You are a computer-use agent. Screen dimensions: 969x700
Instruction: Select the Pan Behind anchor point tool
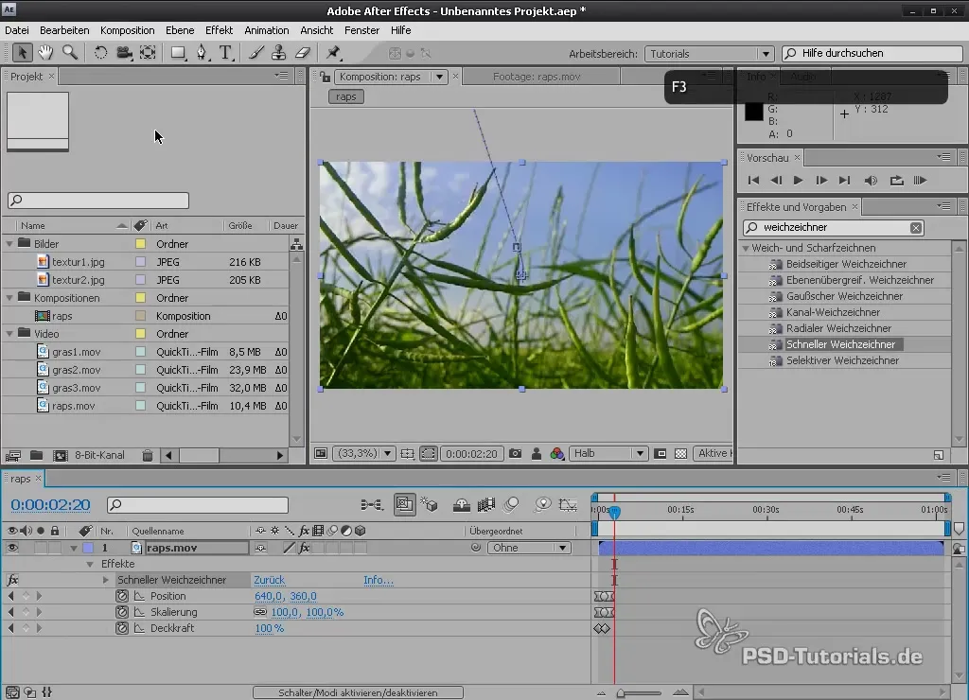(x=148, y=53)
